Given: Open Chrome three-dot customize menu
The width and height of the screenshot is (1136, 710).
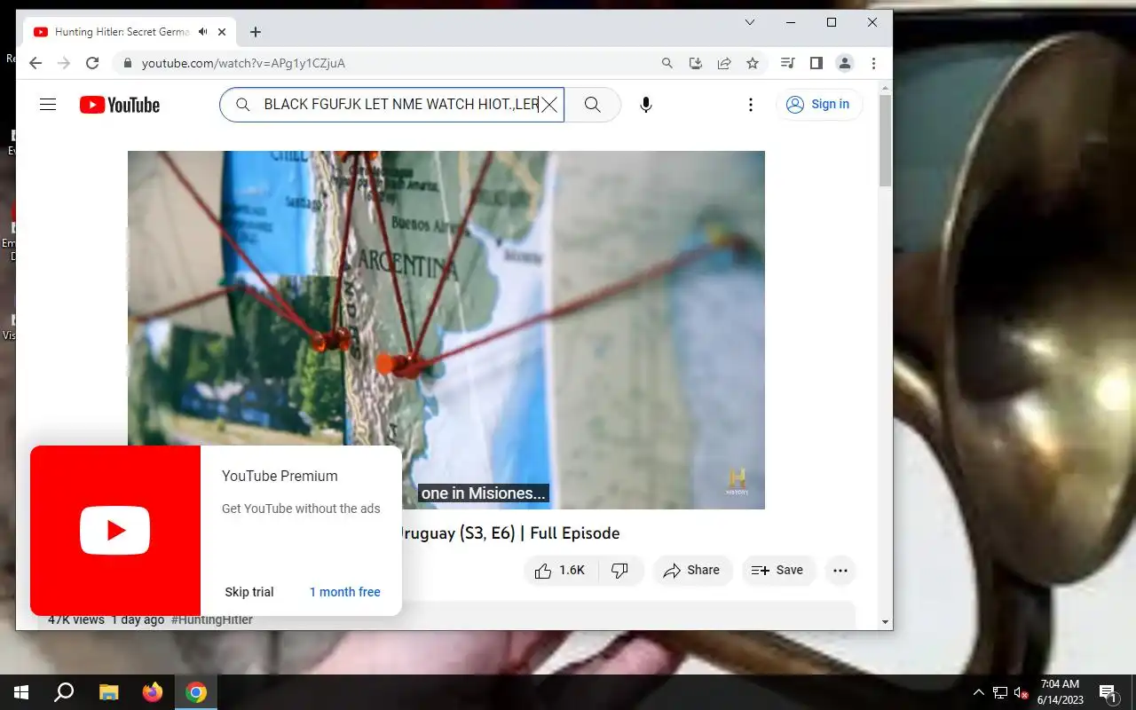Looking at the screenshot, I should click(874, 63).
